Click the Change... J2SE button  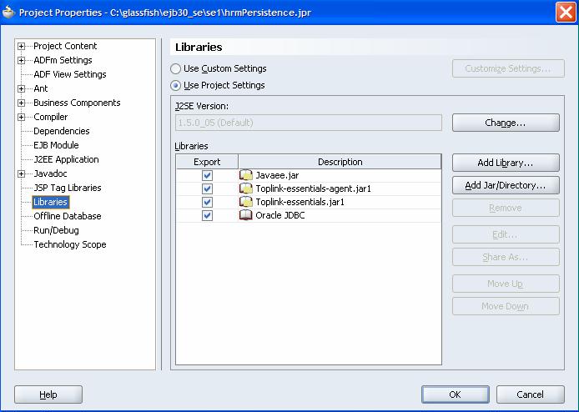click(506, 123)
